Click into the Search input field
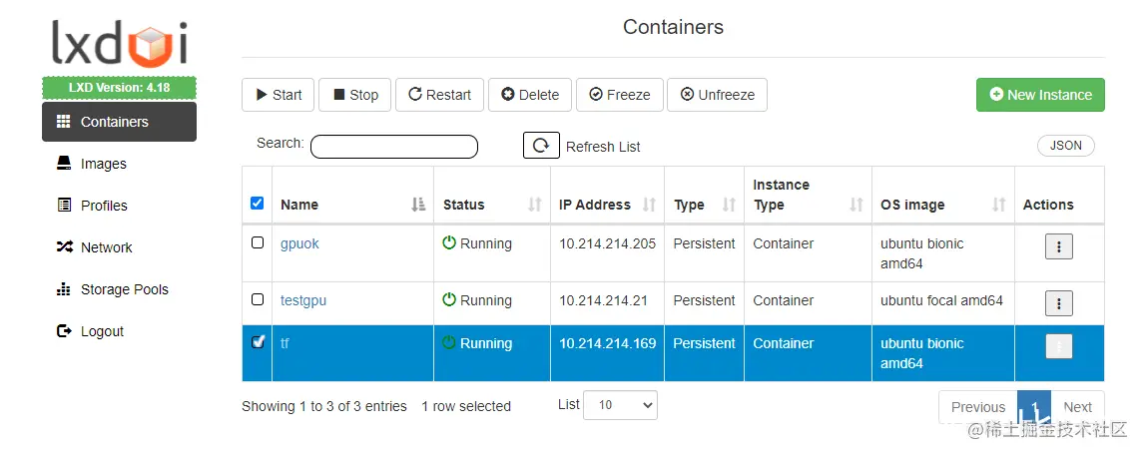This screenshot has width=1143, height=455. pyautogui.click(x=394, y=147)
